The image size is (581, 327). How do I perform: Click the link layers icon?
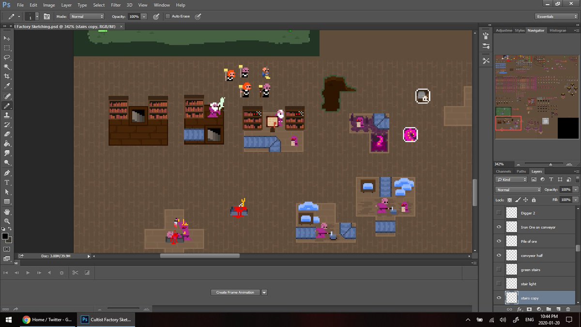click(x=509, y=309)
